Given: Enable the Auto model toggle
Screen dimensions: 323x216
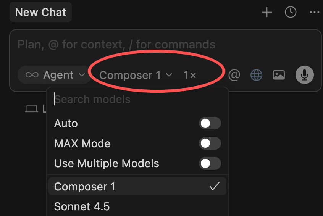Looking at the screenshot, I should pos(210,123).
